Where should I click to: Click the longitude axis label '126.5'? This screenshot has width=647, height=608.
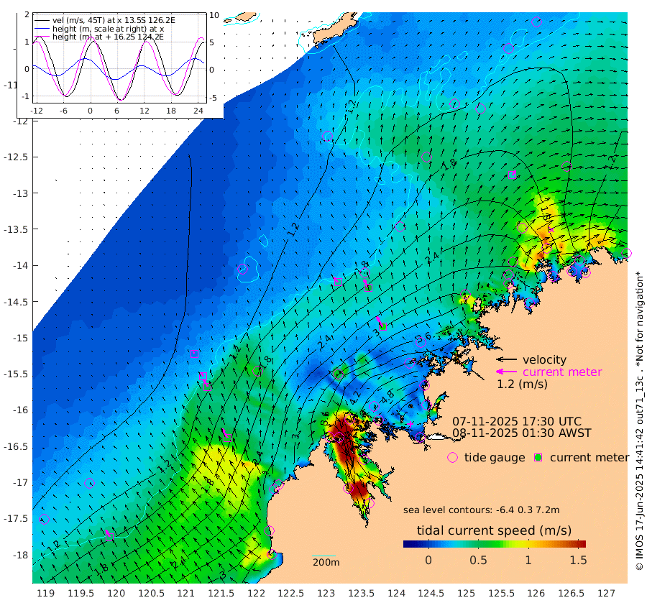[x=571, y=593]
